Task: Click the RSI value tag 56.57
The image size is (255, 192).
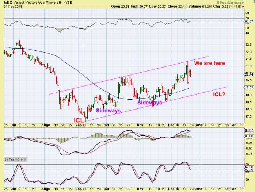Action: [x=249, y=22]
